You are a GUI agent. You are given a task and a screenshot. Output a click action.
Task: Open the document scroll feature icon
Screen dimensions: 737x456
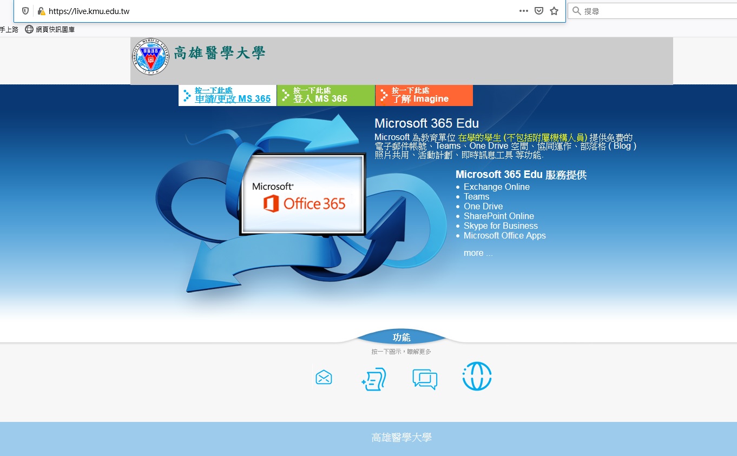pos(374,379)
